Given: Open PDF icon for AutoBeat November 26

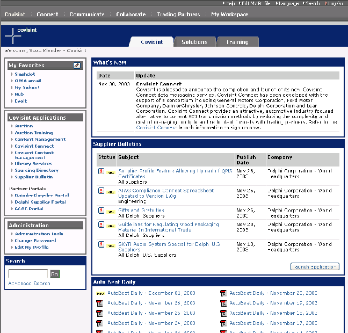Looking at the screenshot, I should click(x=99, y=303).
